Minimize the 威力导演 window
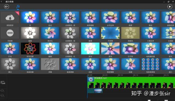 click(164, 2)
